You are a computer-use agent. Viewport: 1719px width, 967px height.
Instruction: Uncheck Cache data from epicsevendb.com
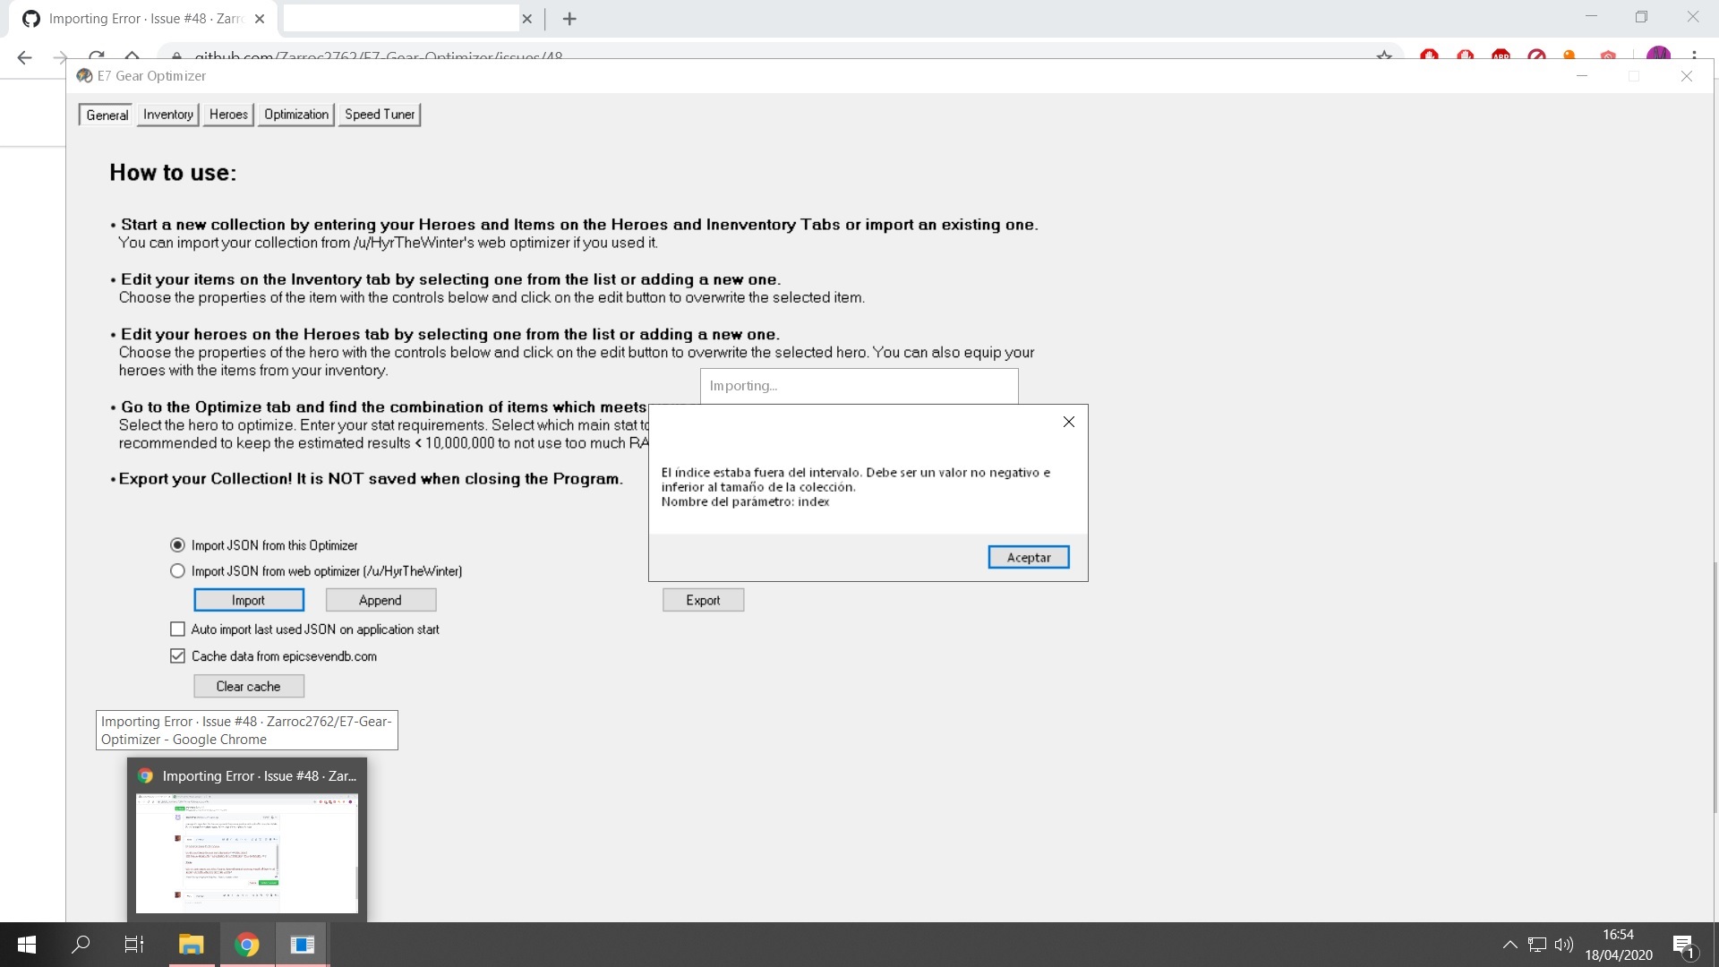click(177, 655)
